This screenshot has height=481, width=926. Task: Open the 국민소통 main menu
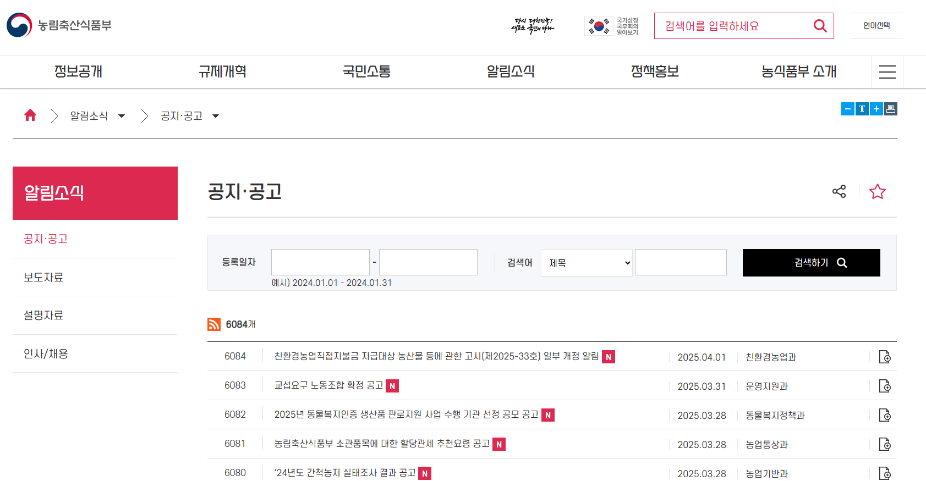coord(366,71)
